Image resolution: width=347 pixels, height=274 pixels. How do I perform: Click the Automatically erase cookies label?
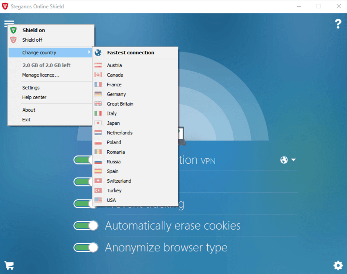click(173, 226)
